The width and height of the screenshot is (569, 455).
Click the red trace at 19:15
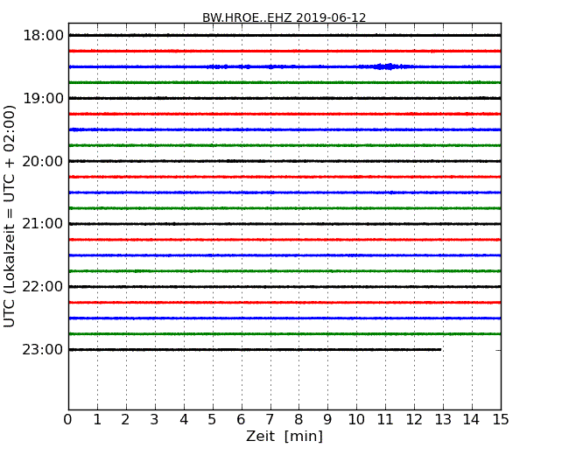tap(284, 114)
